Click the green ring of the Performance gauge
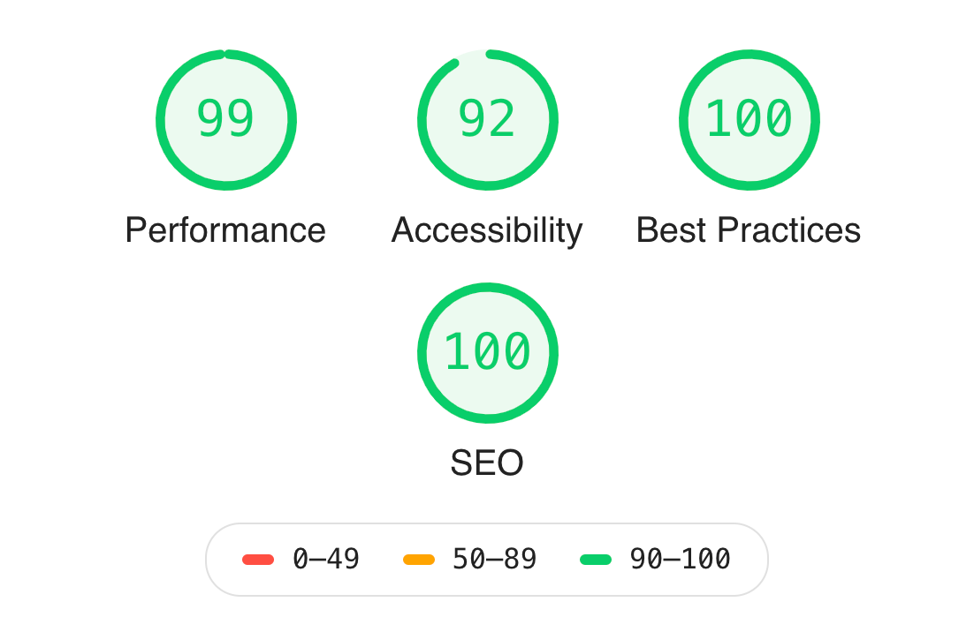Image resolution: width=974 pixels, height=632 pixels. (x=160, y=120)
